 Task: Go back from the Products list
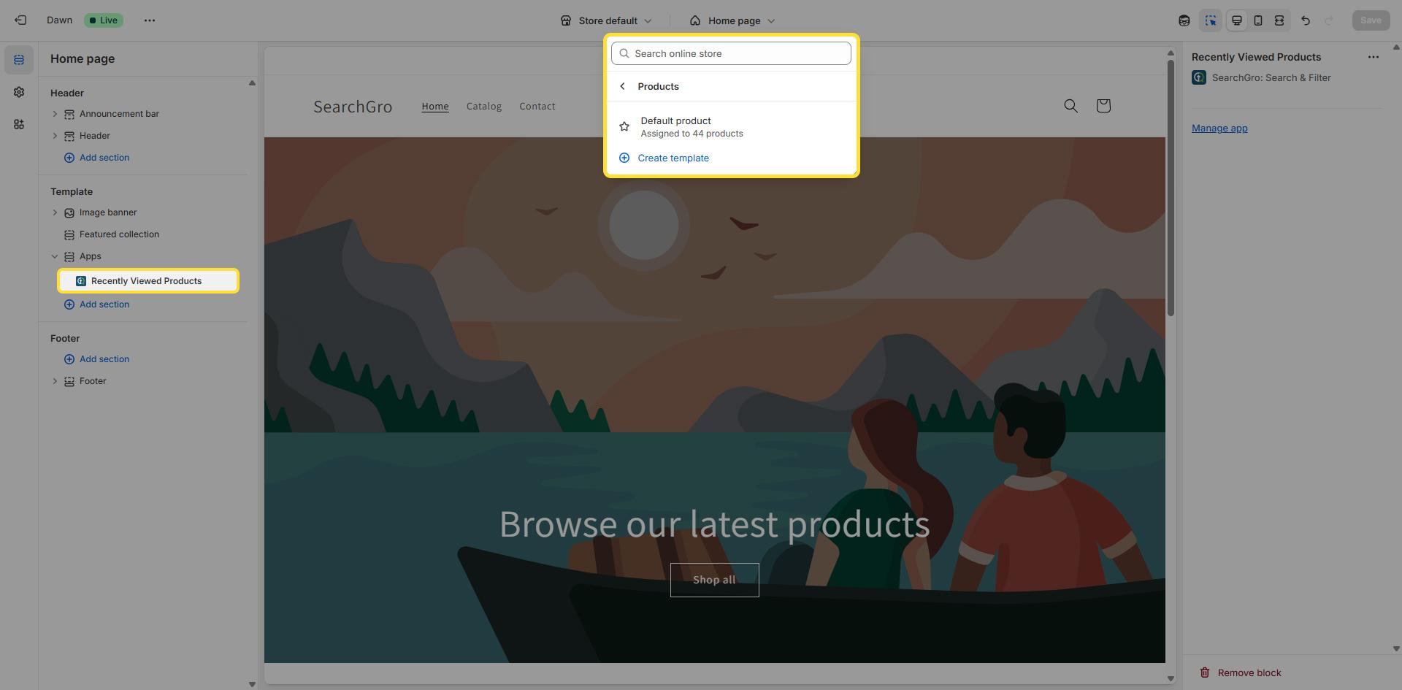622,86
